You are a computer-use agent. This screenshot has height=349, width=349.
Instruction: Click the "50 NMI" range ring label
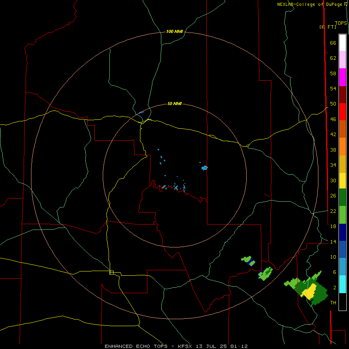click(174, 104)
